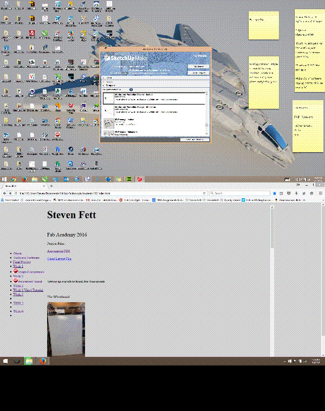The height and width of the screenshot is (411, 325).
Task: Open the Corel Layout File link
Action: click(x=59, y=259)
